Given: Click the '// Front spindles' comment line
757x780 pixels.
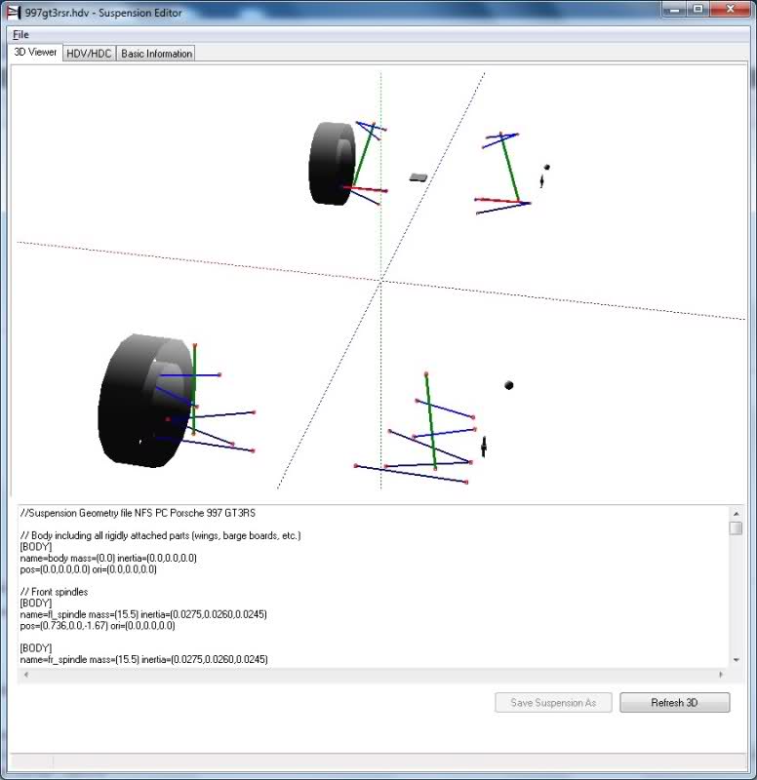Looking at the screenshot, I should point(54,592).
